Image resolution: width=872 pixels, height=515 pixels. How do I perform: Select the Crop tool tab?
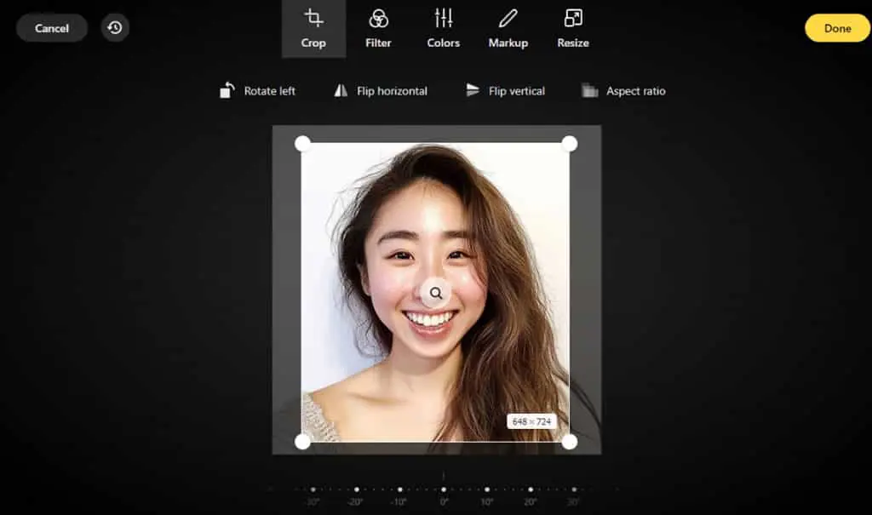click(x=313, y=28)
